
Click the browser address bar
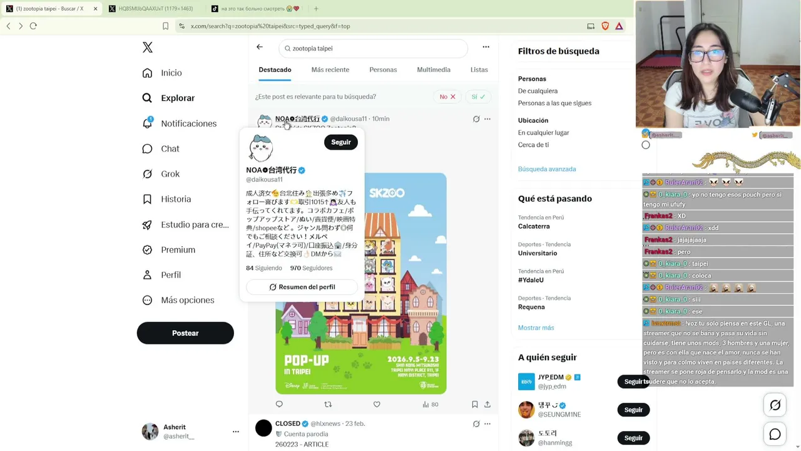[379, 26]
